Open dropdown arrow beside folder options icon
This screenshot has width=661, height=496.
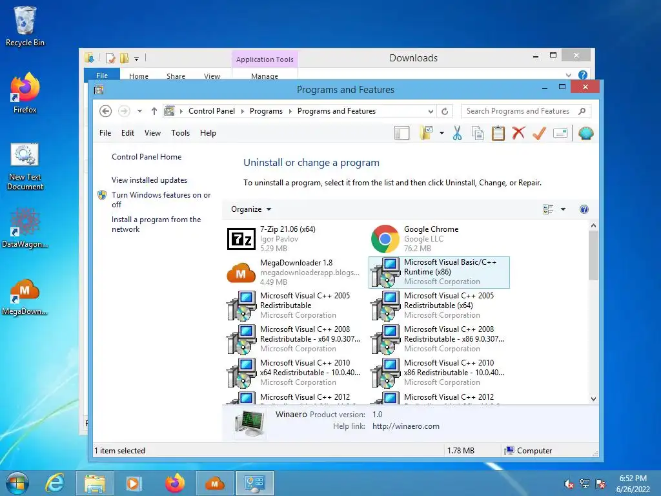pyautogui.click(x=442, y=133)
